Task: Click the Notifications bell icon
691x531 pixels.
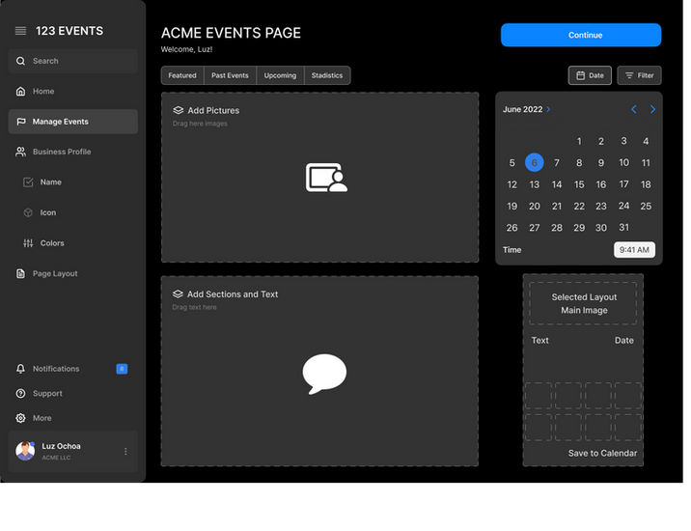Action: tap(20, 369)
